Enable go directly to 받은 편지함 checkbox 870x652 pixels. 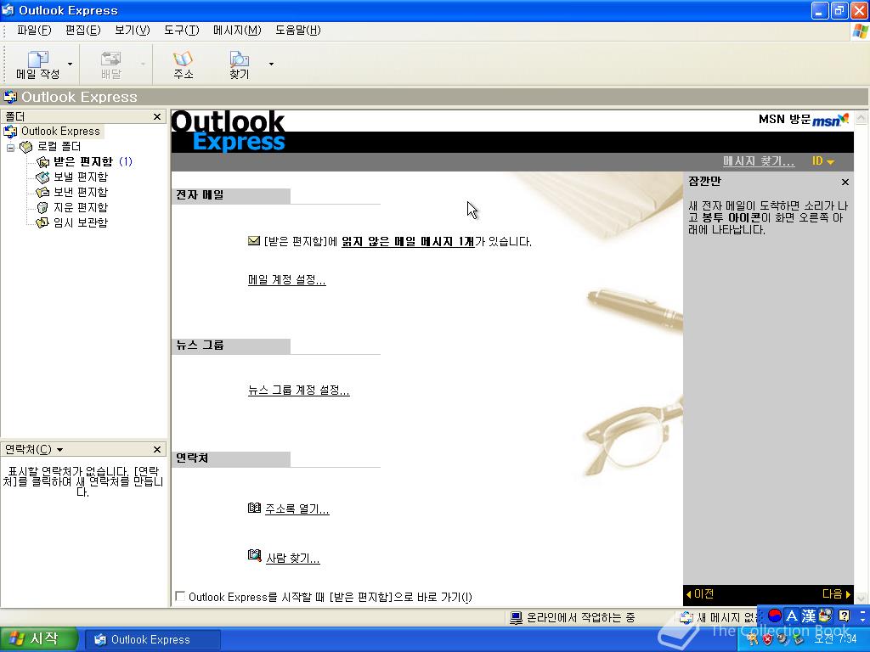click(180, 597)
